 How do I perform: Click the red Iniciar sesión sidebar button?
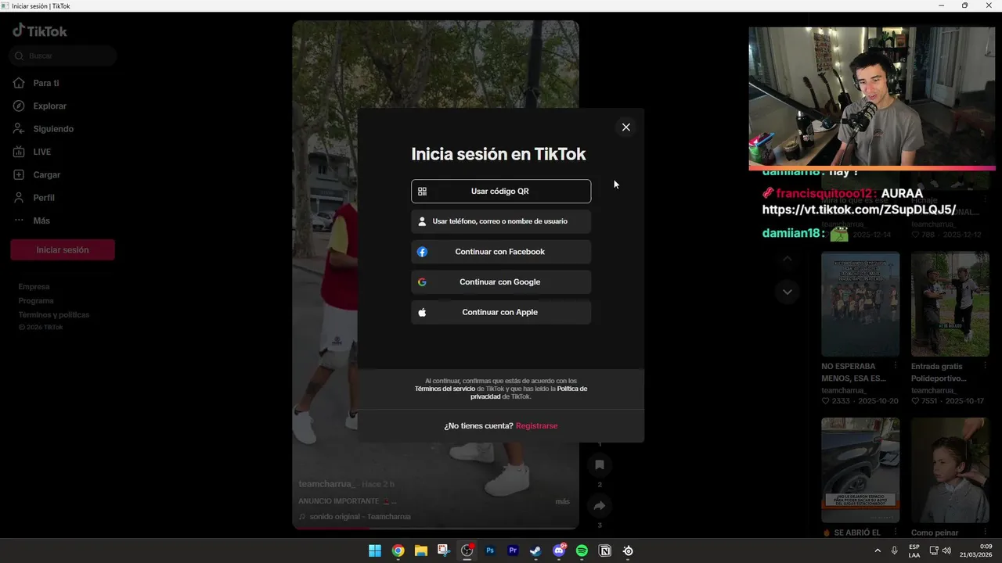click(x=63, y=249)
